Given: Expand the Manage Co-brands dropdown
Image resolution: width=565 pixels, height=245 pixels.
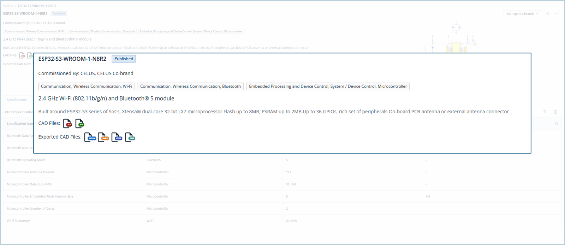Looking at the screenshot, I should pyautogui.click(x=523, y=14).
